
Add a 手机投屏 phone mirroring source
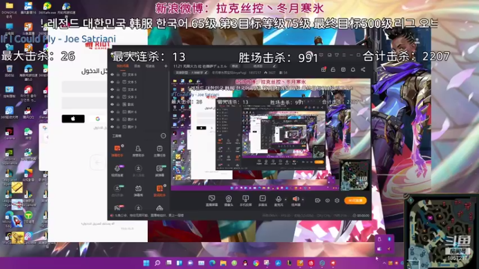[x=245, y=201]
